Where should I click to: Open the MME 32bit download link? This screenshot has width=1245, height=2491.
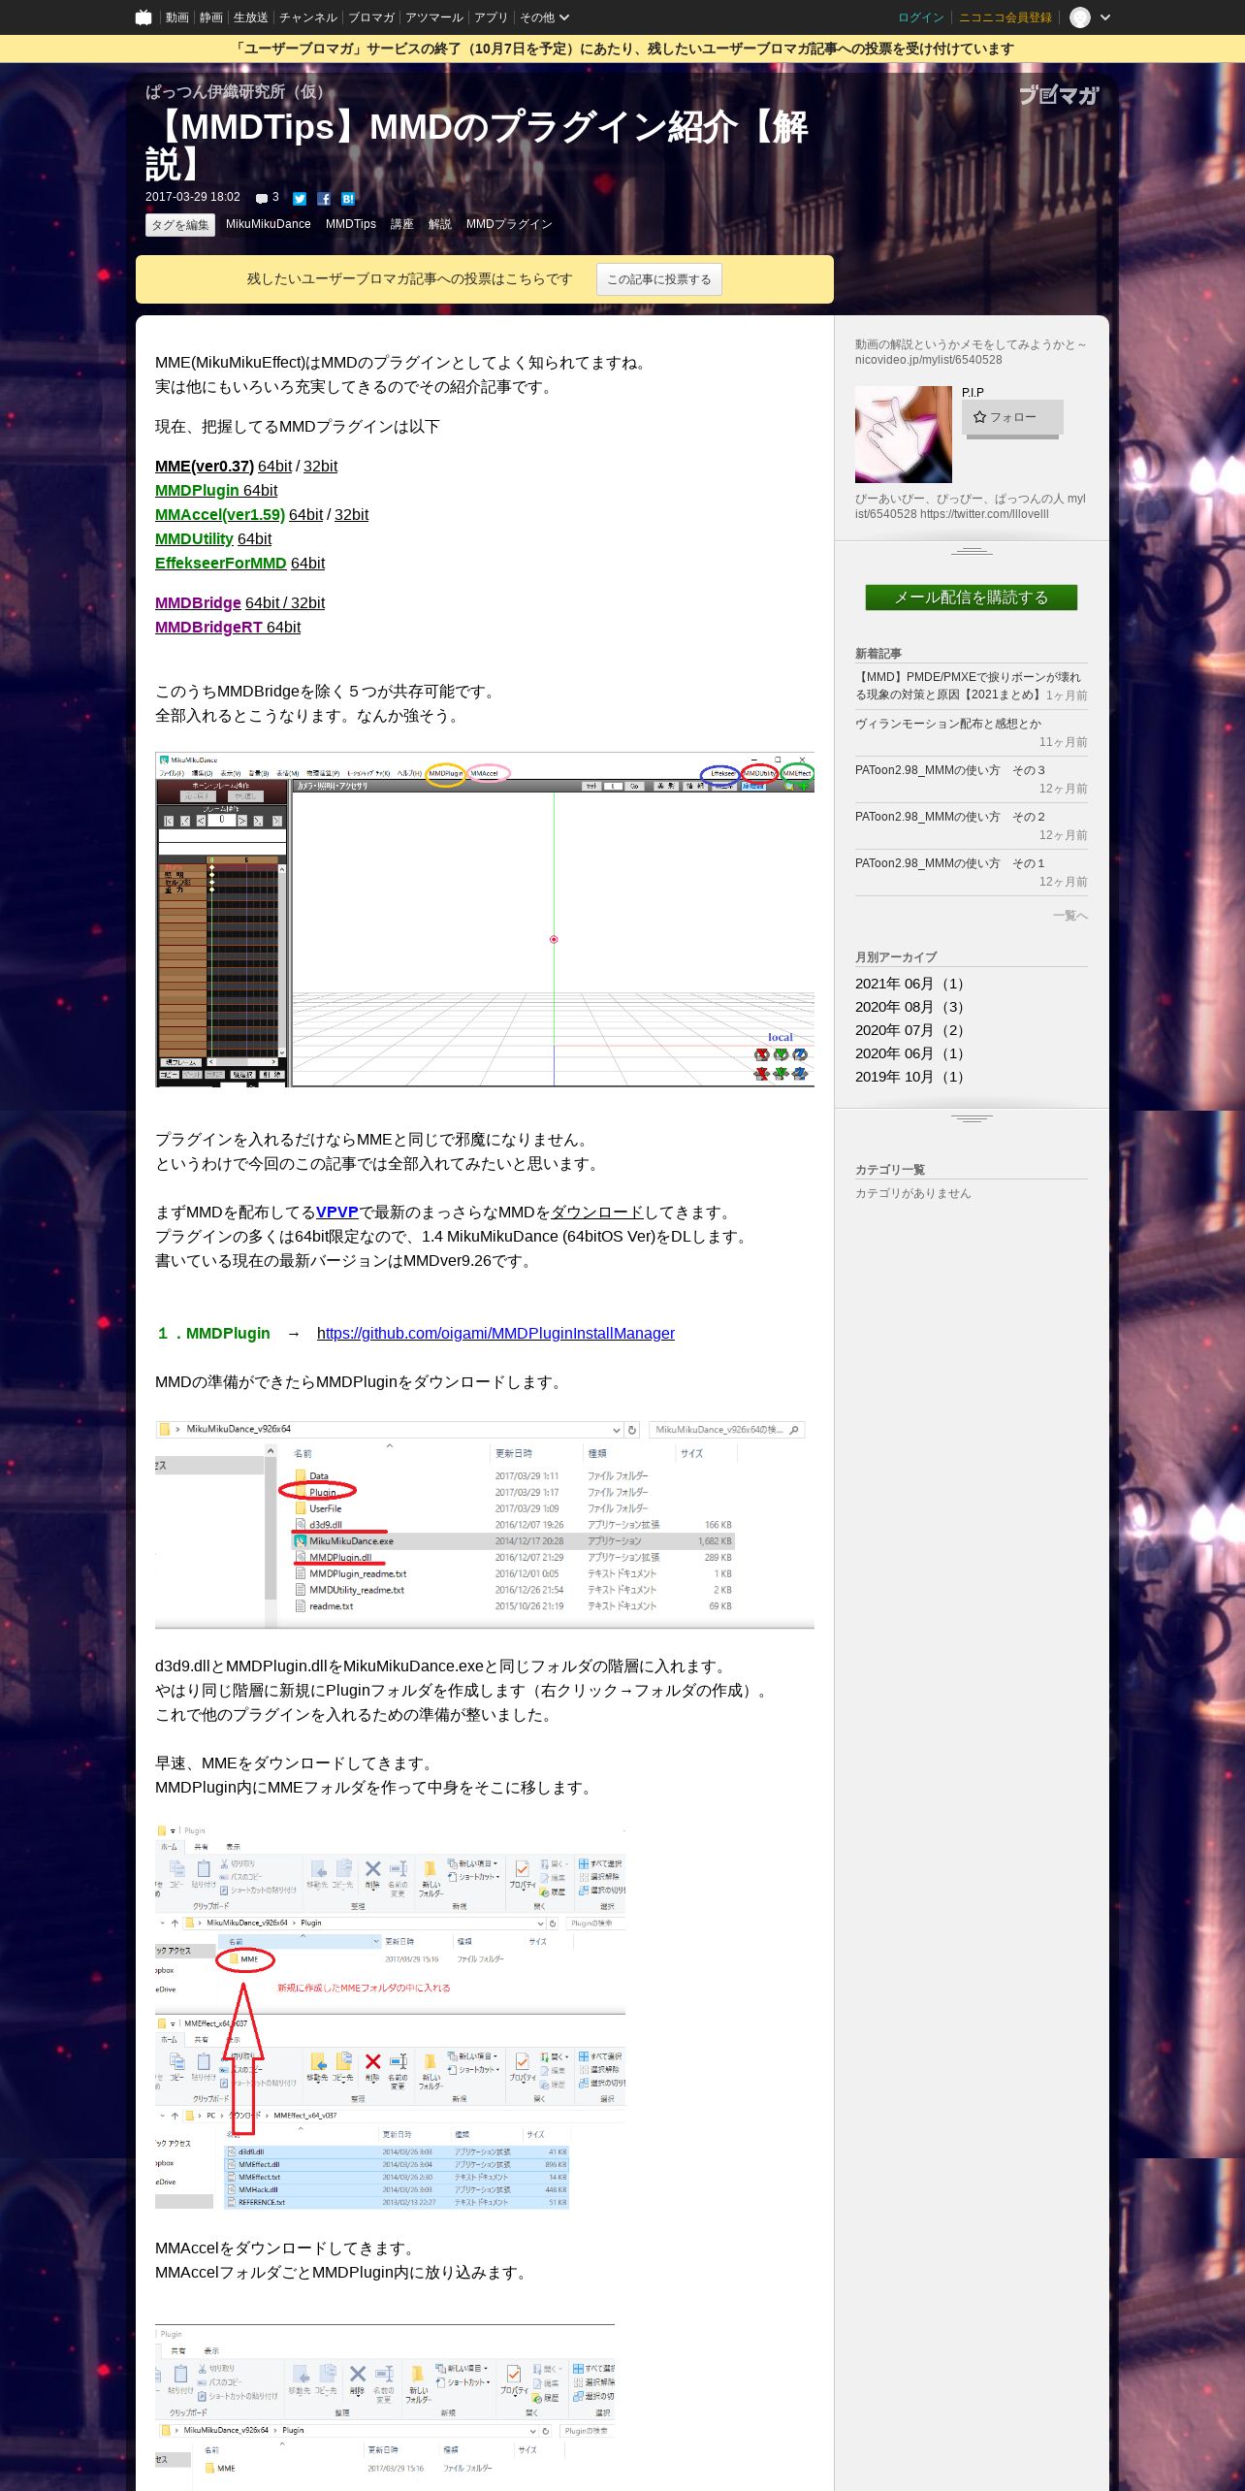320,466
